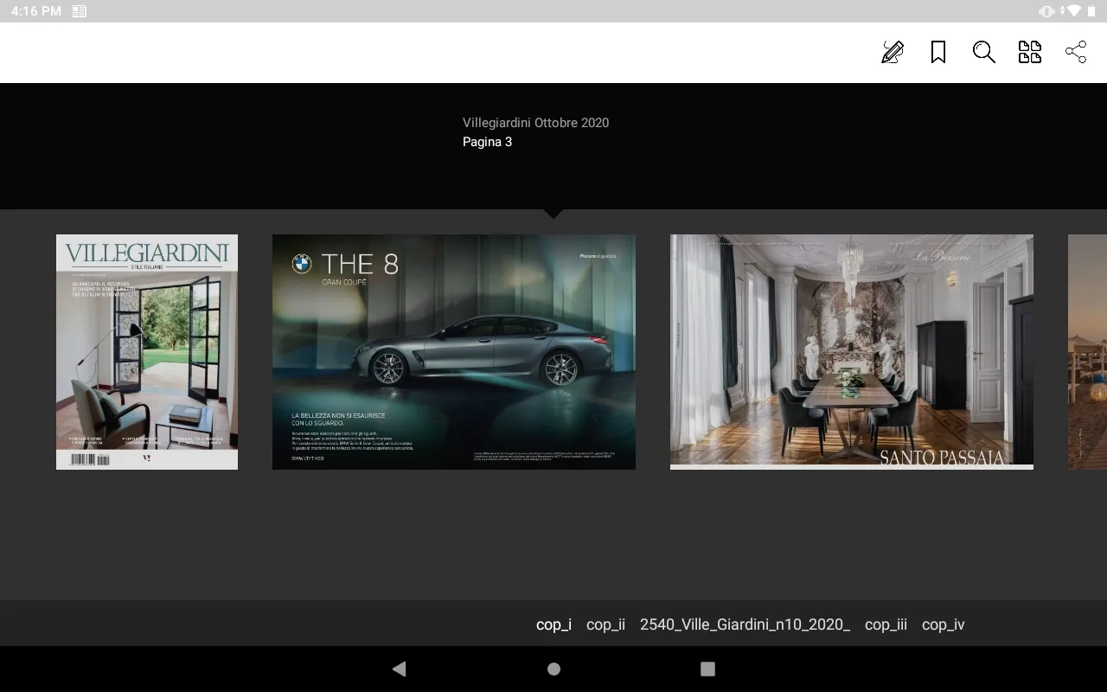Select the 2540_Ville_Giardini_n10_2020_ section
1107x692 pixels.
tap(745, 625)
